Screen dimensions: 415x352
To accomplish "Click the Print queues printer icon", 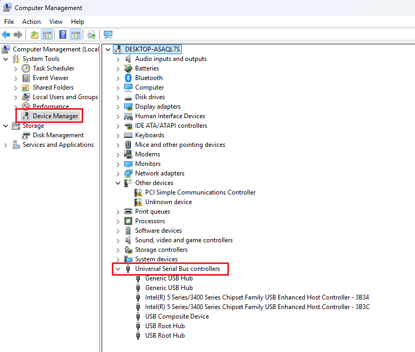I will coord(128,212).
